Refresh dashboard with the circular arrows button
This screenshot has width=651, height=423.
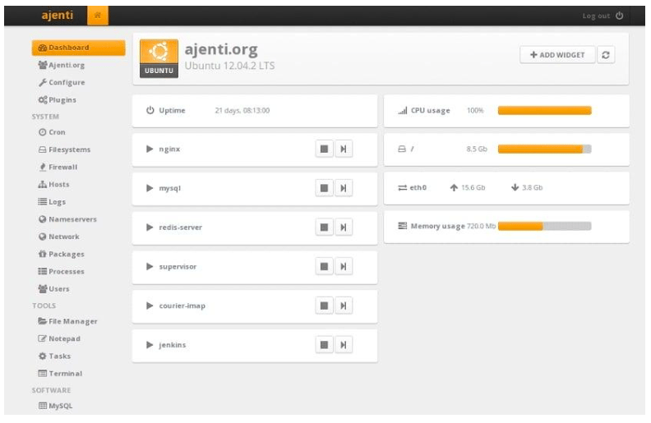point(606,55)
